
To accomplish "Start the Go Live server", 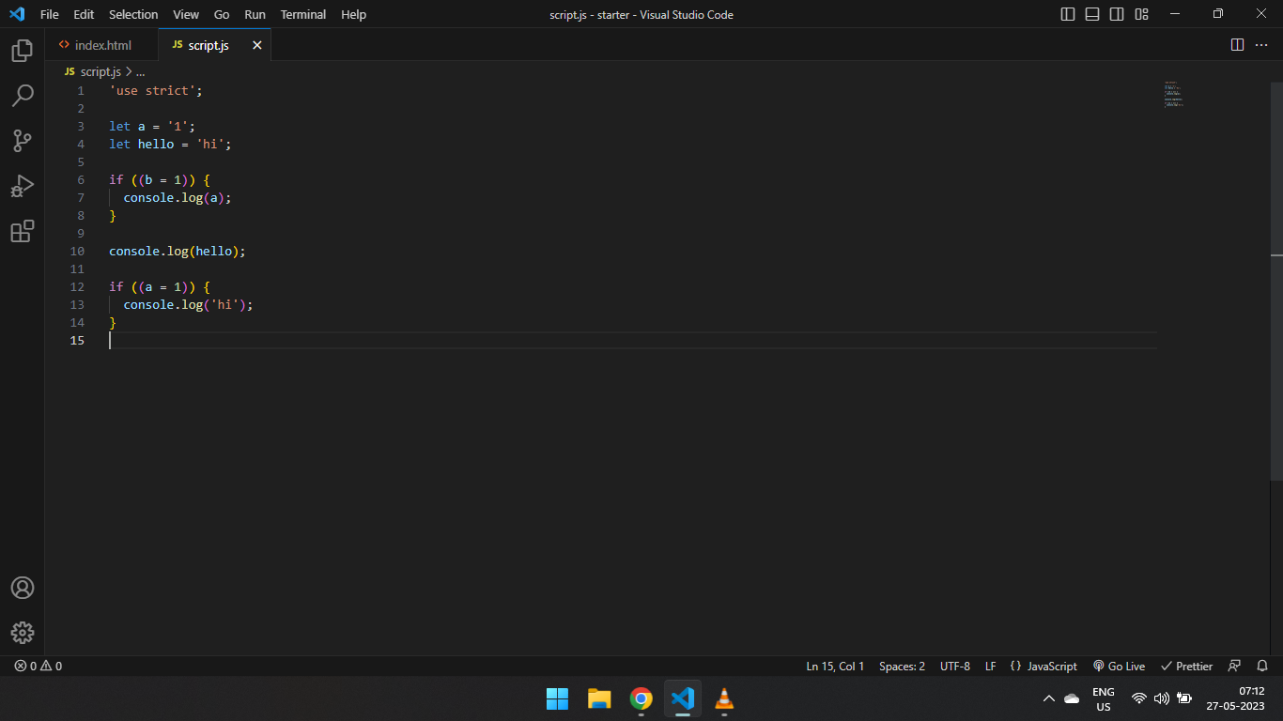I will [1119, 666].
